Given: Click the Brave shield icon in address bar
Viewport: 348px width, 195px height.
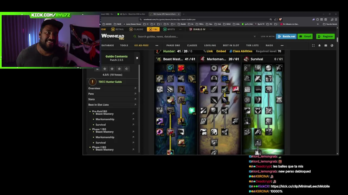Looking at the screenshot, I should pos(280,19).
